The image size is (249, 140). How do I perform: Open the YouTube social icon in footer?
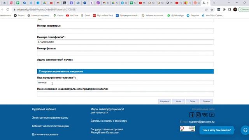point(212,115)
